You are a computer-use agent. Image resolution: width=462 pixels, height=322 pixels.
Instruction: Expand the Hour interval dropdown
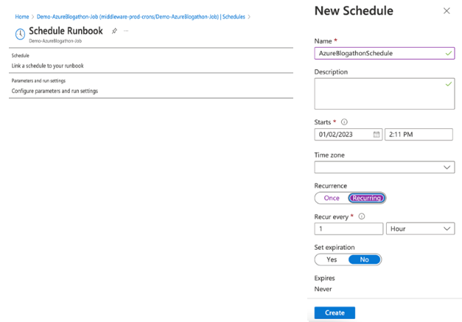click(421, 228)
